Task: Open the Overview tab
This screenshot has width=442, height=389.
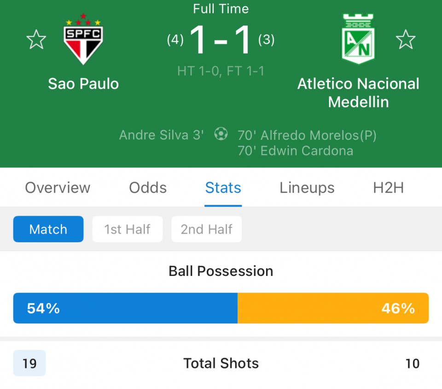Action: [58, 188]
